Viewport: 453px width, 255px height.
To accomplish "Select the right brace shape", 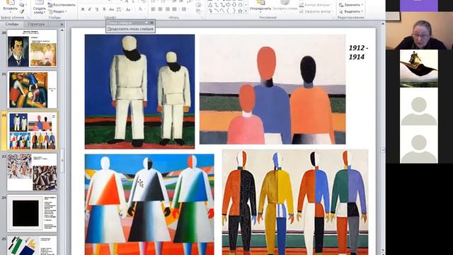I will [x=234, y=11].
